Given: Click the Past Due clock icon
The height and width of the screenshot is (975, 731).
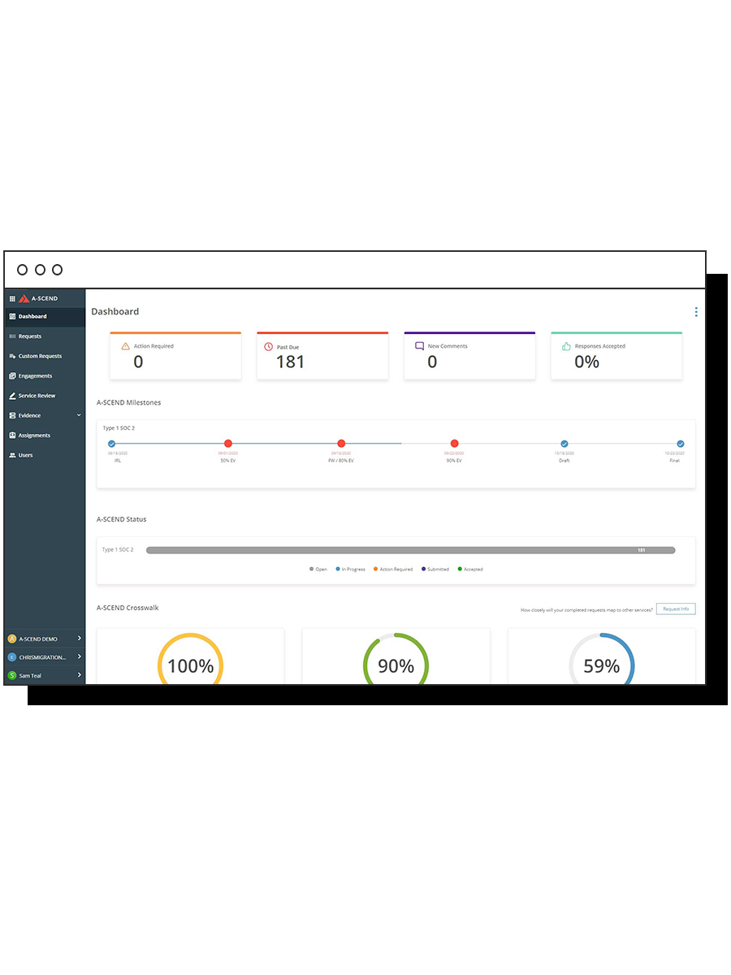Looking at the screenshot, I should pos(269,347).
